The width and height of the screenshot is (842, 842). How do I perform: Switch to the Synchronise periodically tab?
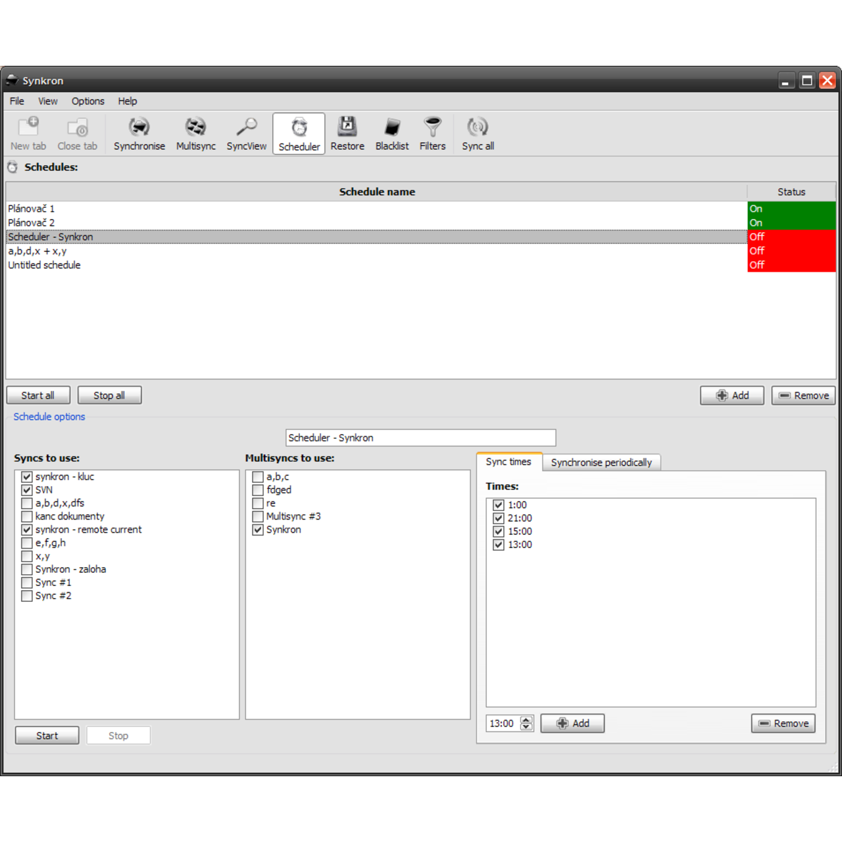(x=601, y=462)
